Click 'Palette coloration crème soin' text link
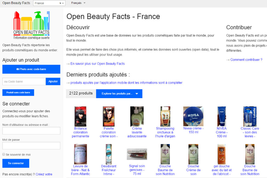The width and height of the screenshot is (267, 178). tap(108, 132)
